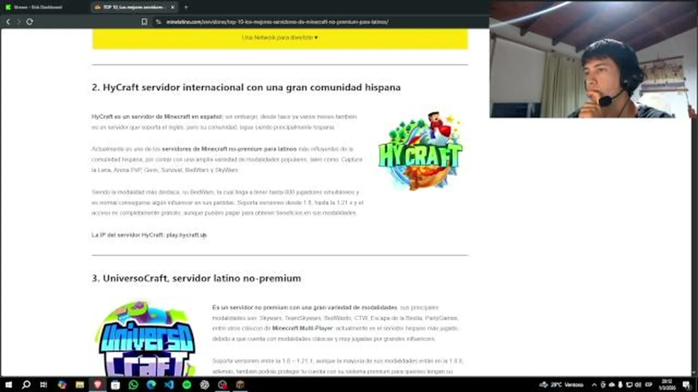Click the HyCraft server logo image
This screenshot has height=392, width=698.
[x=420, y=151]
